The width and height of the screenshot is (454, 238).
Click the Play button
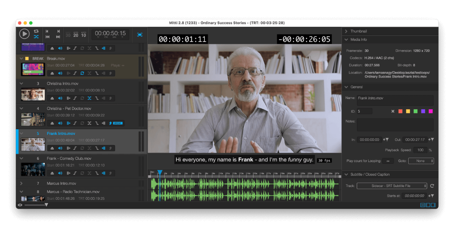pos(24,34)
